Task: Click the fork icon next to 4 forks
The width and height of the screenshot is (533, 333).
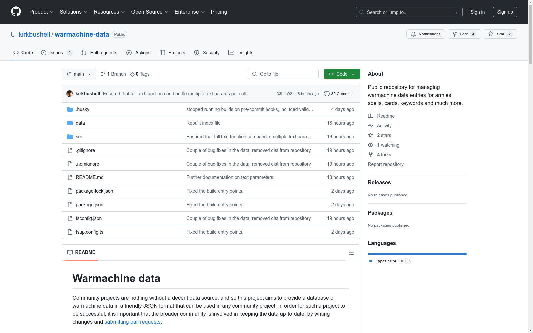Action: [371, 155]
